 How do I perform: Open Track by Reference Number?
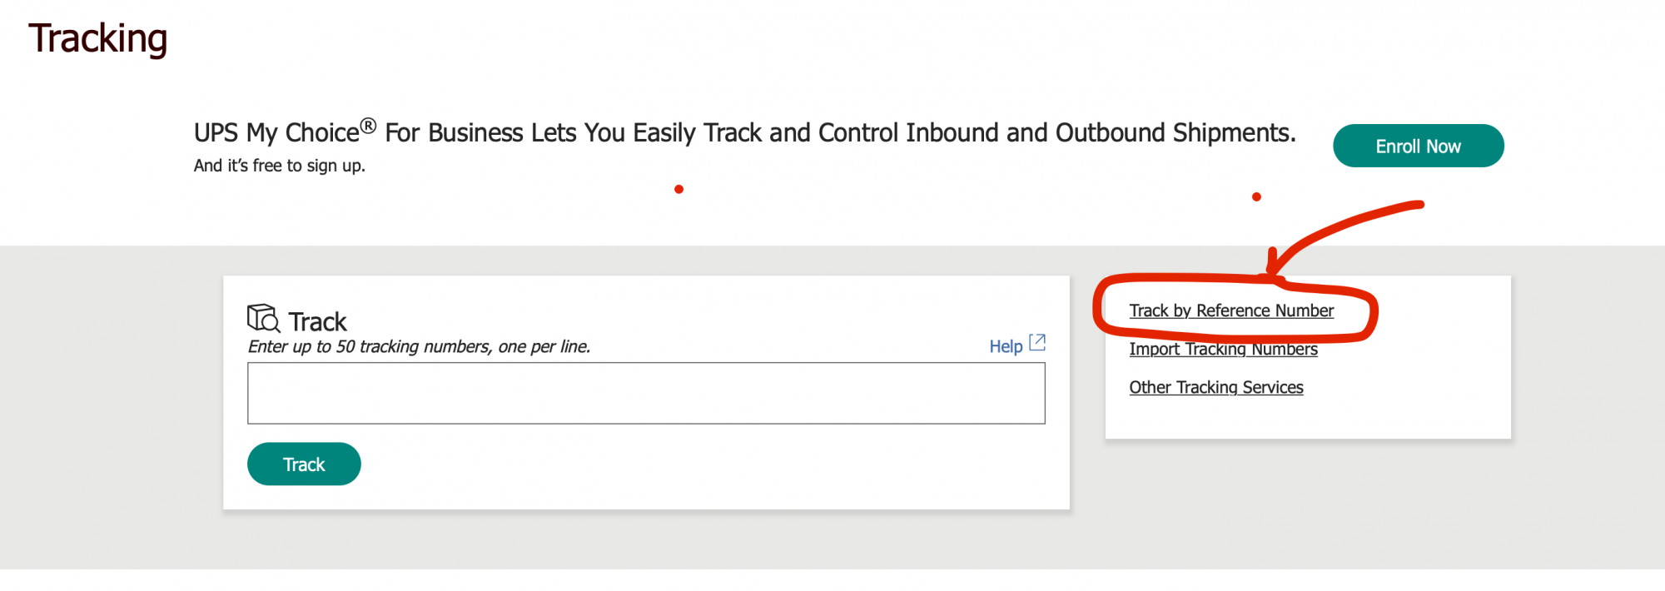click(x=1230, y=310)
